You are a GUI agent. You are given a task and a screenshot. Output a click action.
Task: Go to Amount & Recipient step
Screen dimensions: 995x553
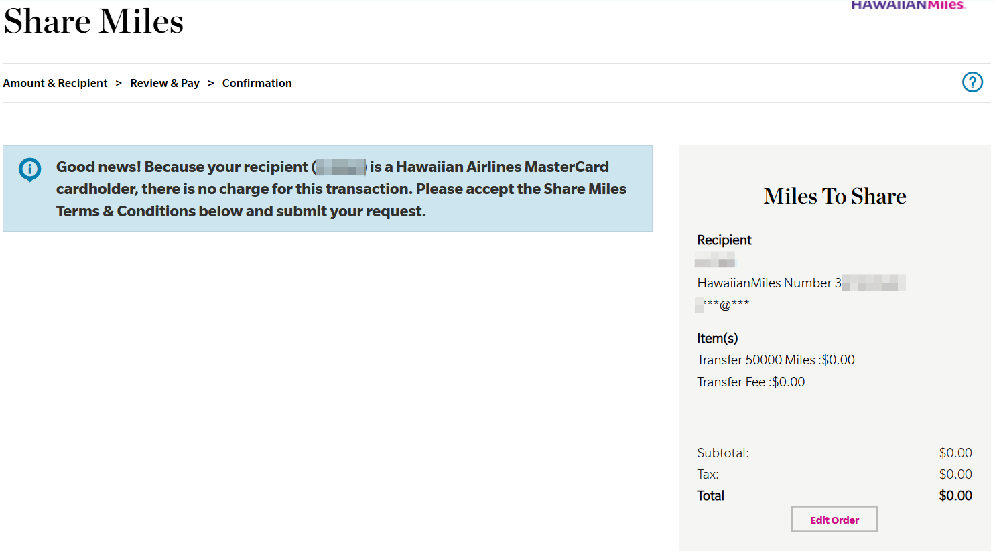click(x=55, y=83)
